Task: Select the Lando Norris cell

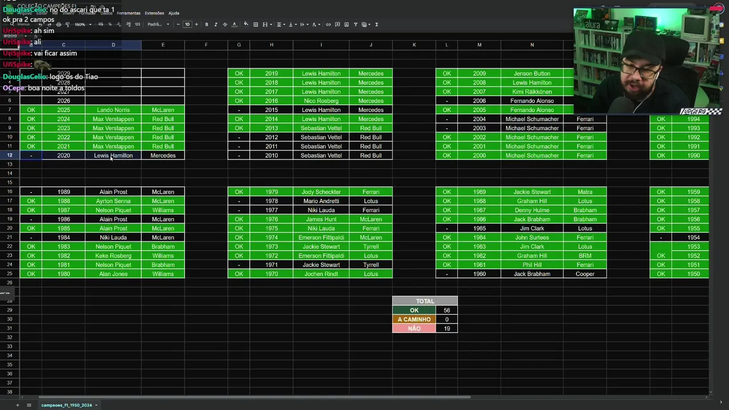Action: pos(113,110)
